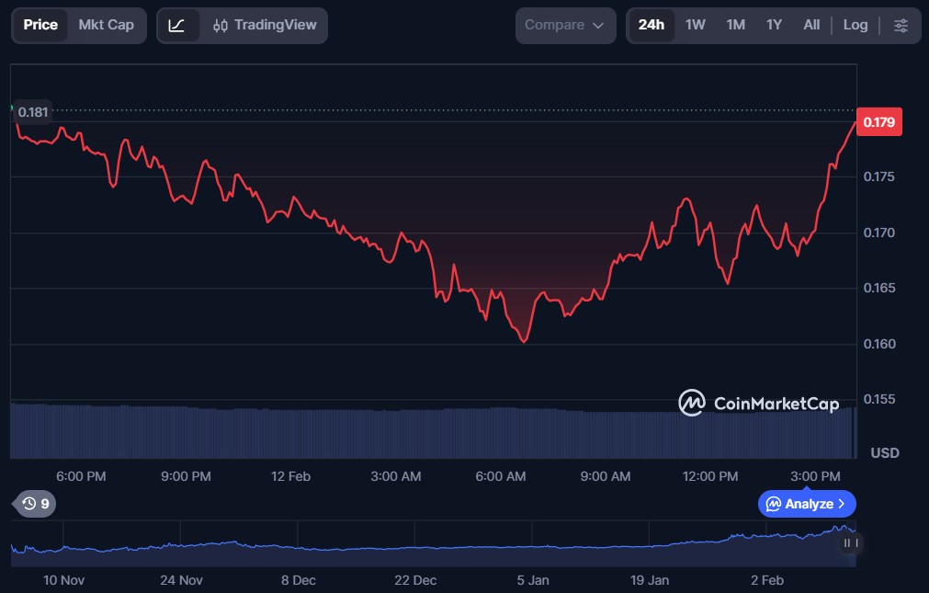929x593 pixels.
Task: Click the 0.181 opening price marker
Action: point(33,112)
